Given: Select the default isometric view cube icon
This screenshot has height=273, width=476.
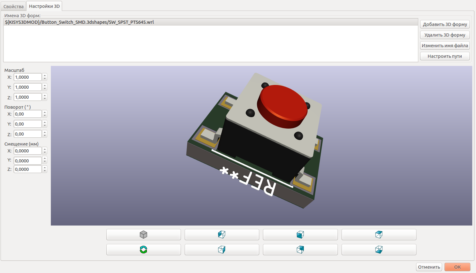Looking at the screenshot, I should 143,234.
